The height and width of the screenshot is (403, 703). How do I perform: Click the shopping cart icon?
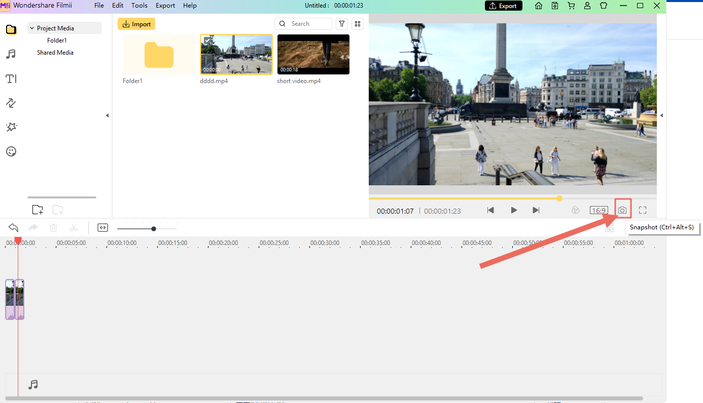click(571, 6)
